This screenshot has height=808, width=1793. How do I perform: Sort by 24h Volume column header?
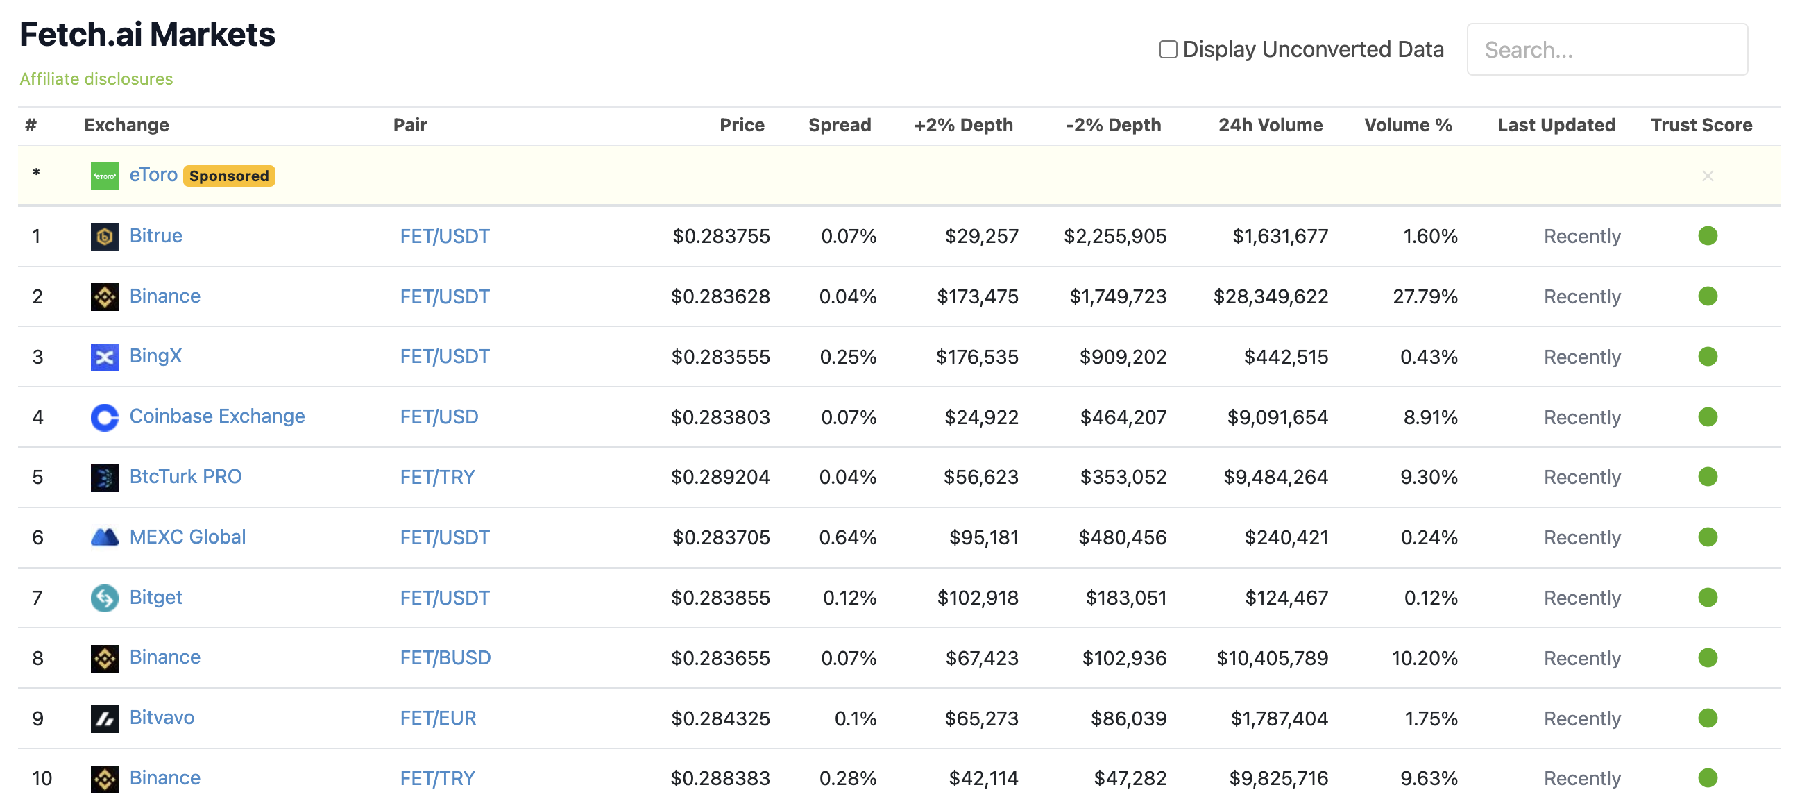pos(1270,125)
